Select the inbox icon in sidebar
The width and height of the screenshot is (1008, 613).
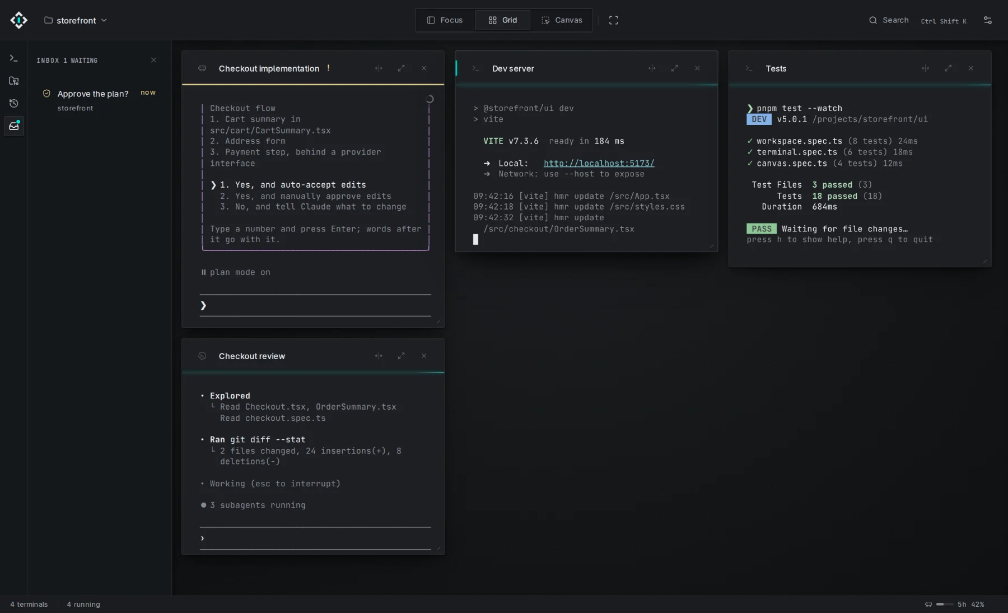tap(14, 126)
